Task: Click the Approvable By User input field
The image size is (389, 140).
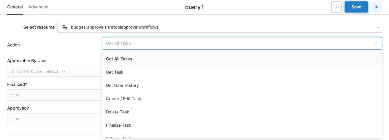Action: tap(54, 71)
